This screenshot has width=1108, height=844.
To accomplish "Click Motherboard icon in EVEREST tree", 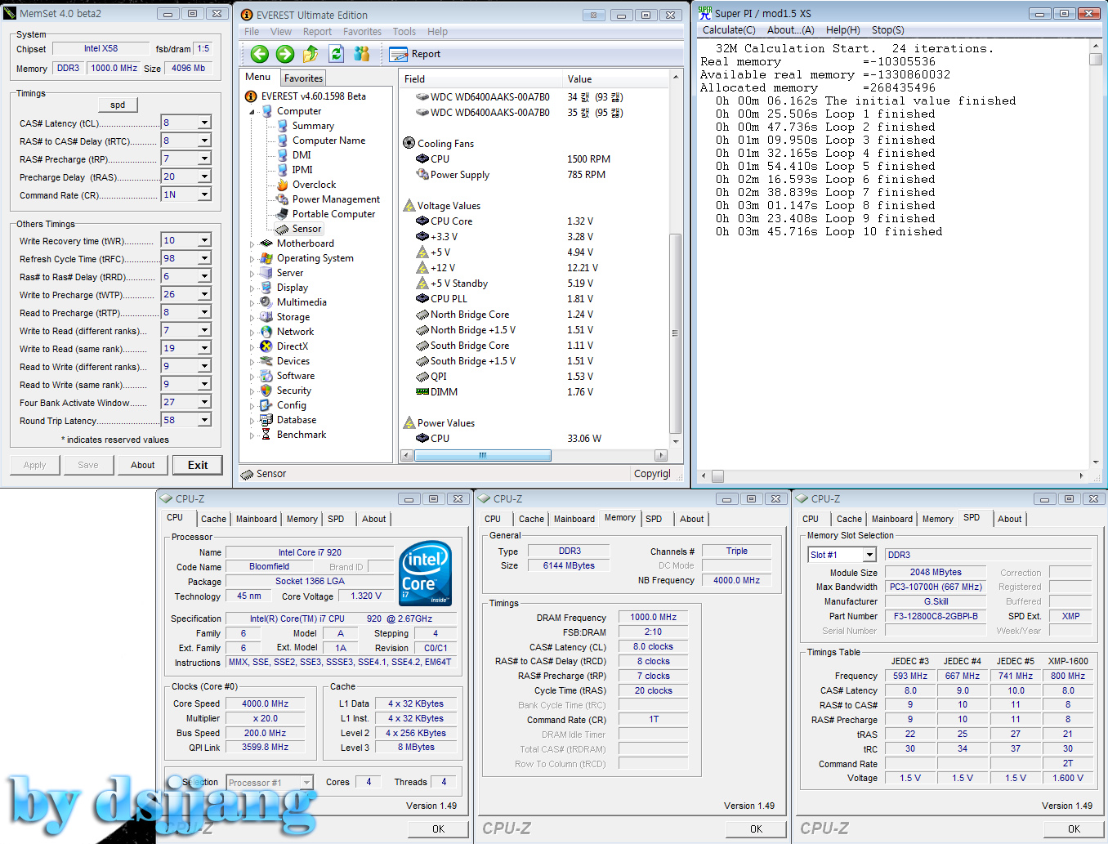I will [266, 243].
